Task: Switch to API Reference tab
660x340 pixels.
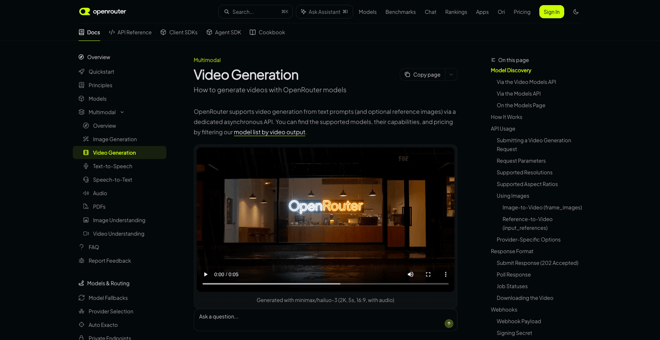Action: pyautogui.click(x=130, y=32)
